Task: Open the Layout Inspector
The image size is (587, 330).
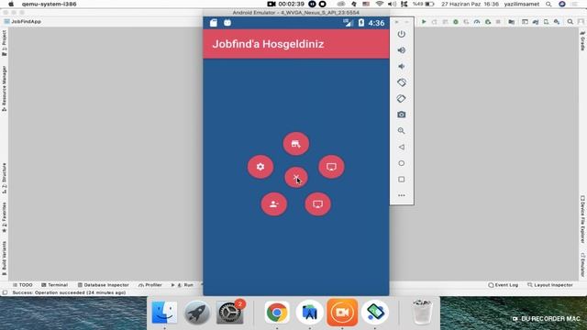Action: 550,285
